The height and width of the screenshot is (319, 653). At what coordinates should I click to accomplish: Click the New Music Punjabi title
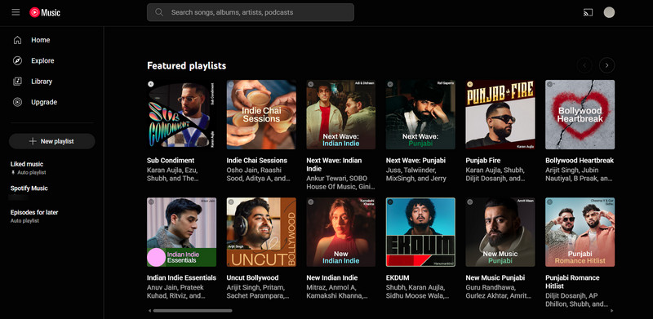[495, 277]
